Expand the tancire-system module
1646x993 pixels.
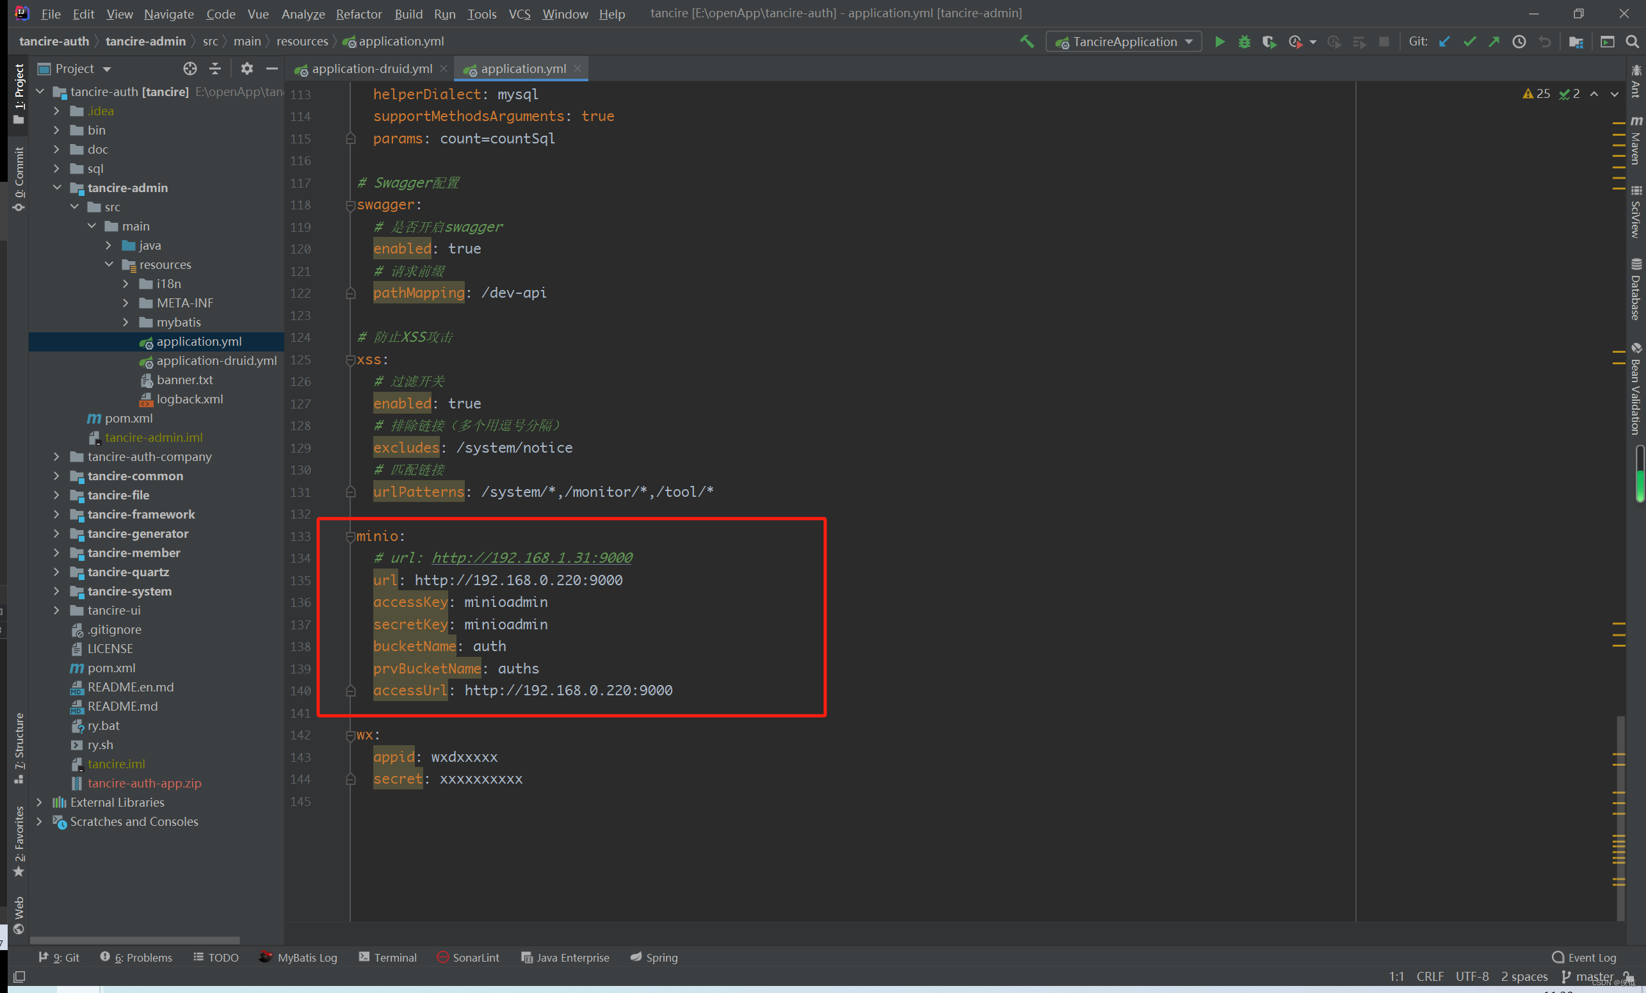(x=57, y=591)
